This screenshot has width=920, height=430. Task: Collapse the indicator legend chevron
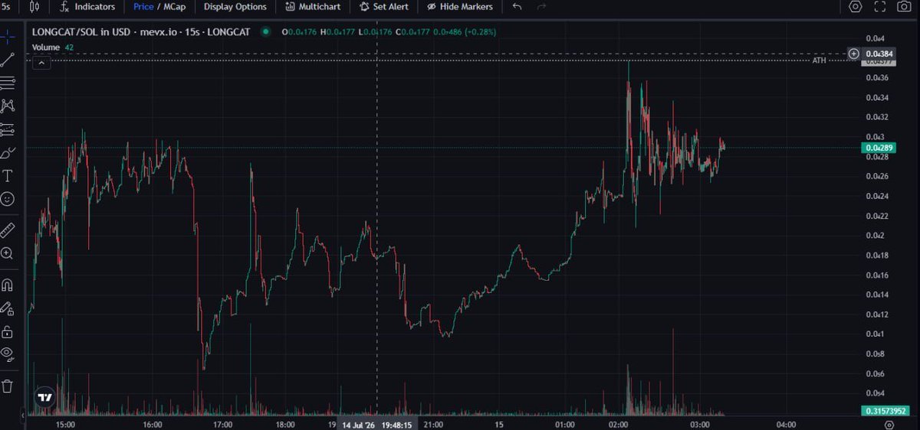click(x=41, y=61)
